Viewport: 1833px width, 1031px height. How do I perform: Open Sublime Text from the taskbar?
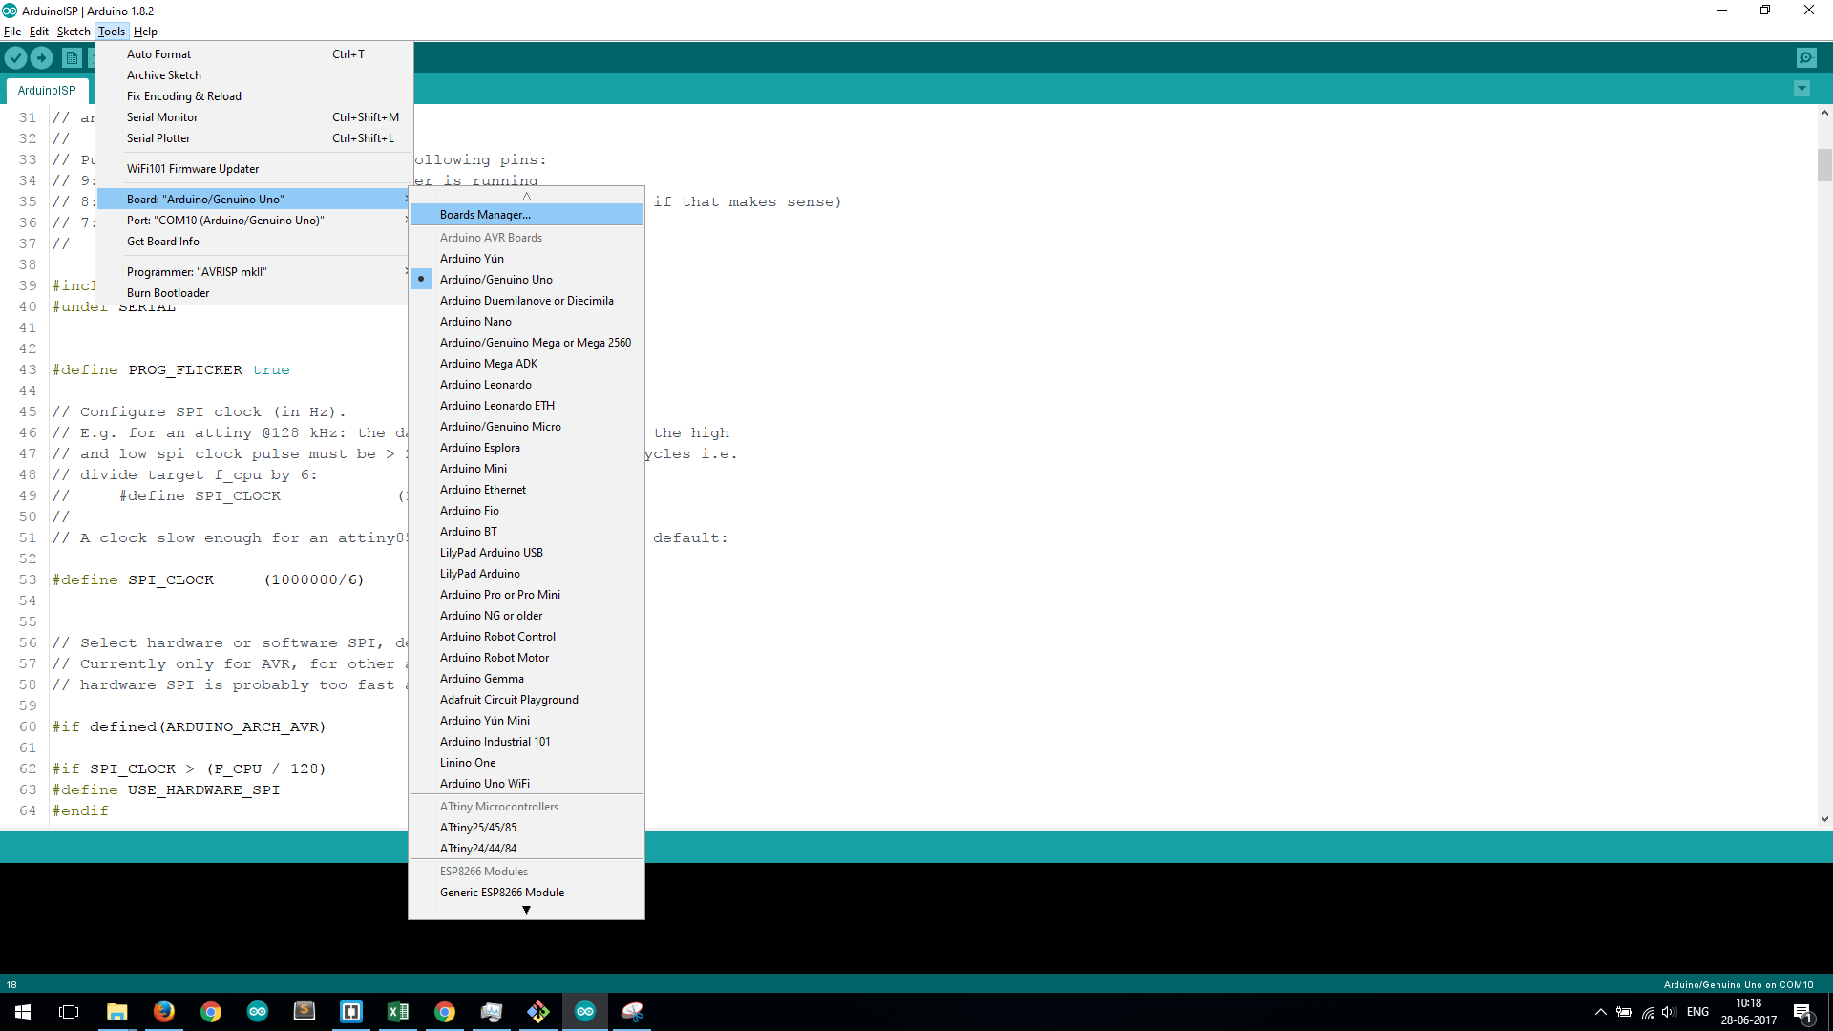[305, 1012]
